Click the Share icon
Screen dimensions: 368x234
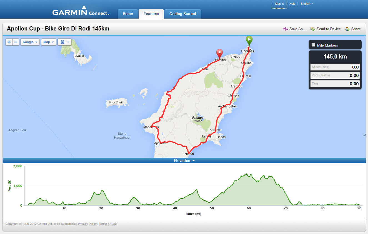[x=347, y=29]
